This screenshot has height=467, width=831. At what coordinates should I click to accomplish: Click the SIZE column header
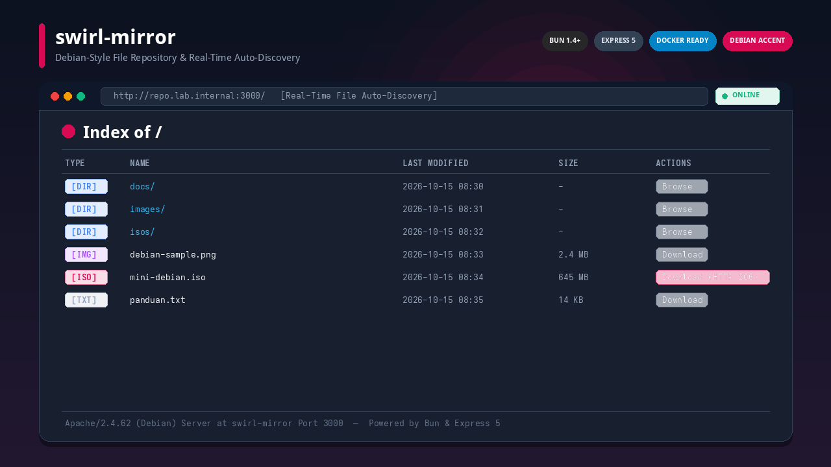tap(568, 163)
